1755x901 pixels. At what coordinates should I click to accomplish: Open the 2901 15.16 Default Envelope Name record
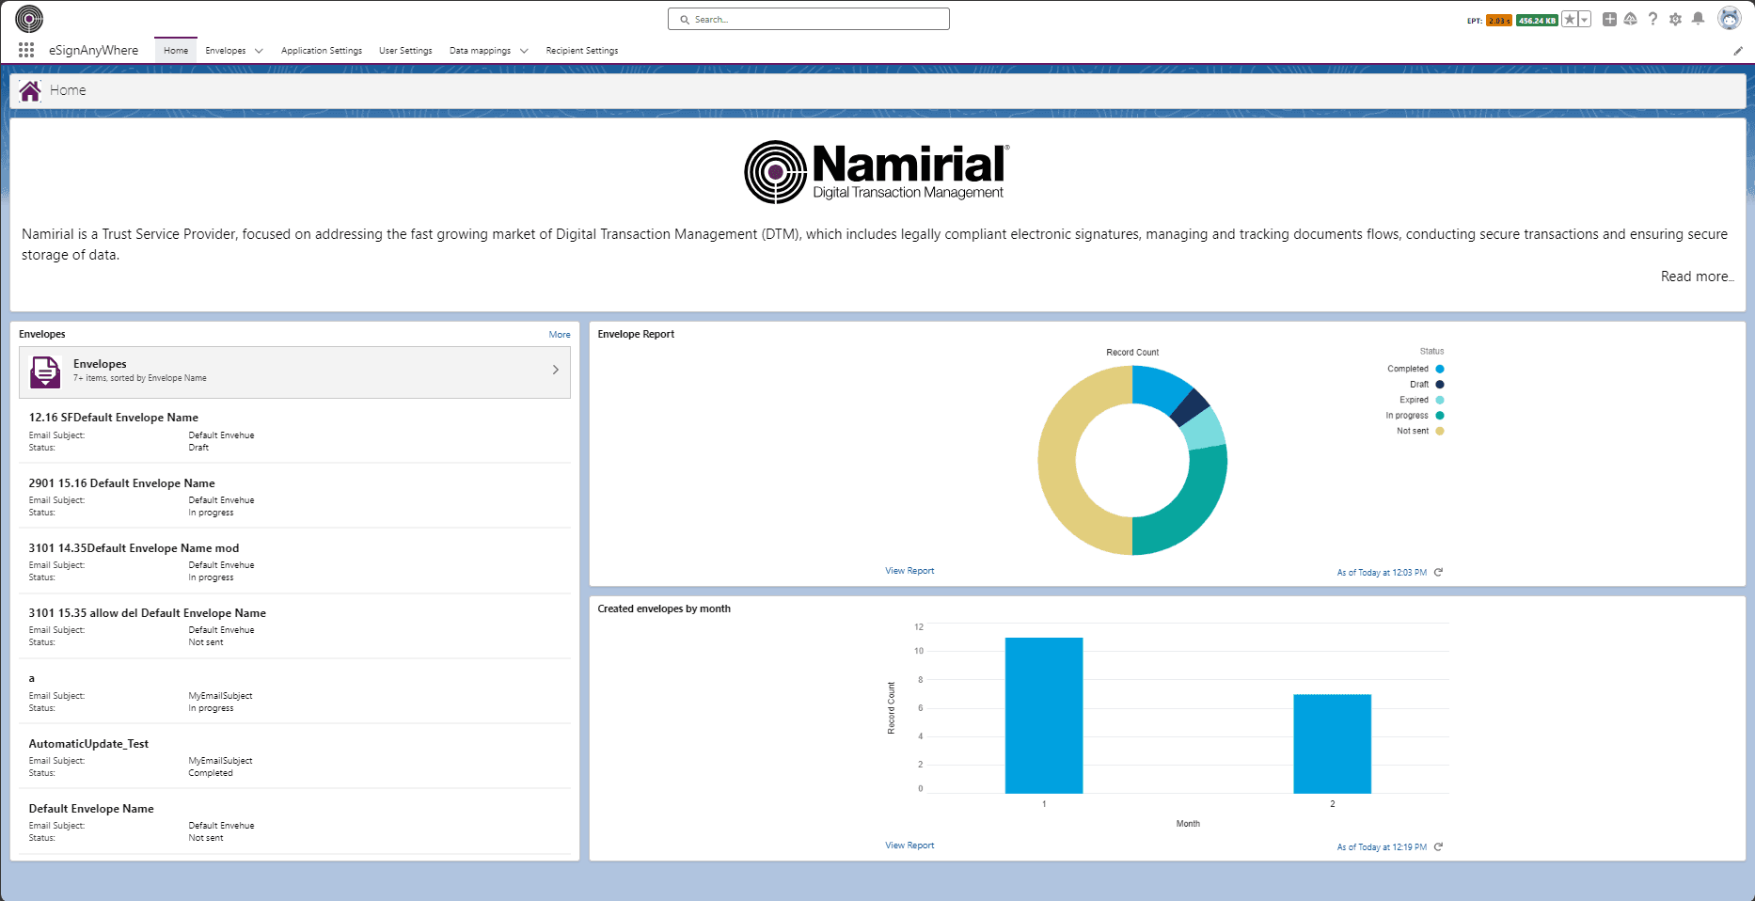point(121,483)
